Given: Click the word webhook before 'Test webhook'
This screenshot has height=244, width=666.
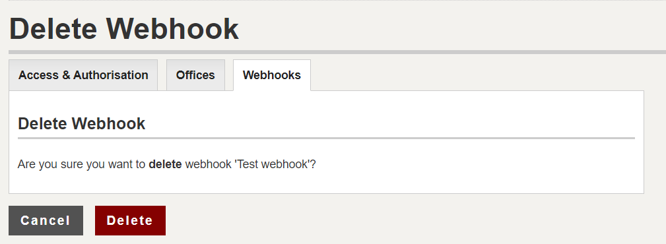Looking at the screenshot, I should pyautogui.click(x=208, y=164).
